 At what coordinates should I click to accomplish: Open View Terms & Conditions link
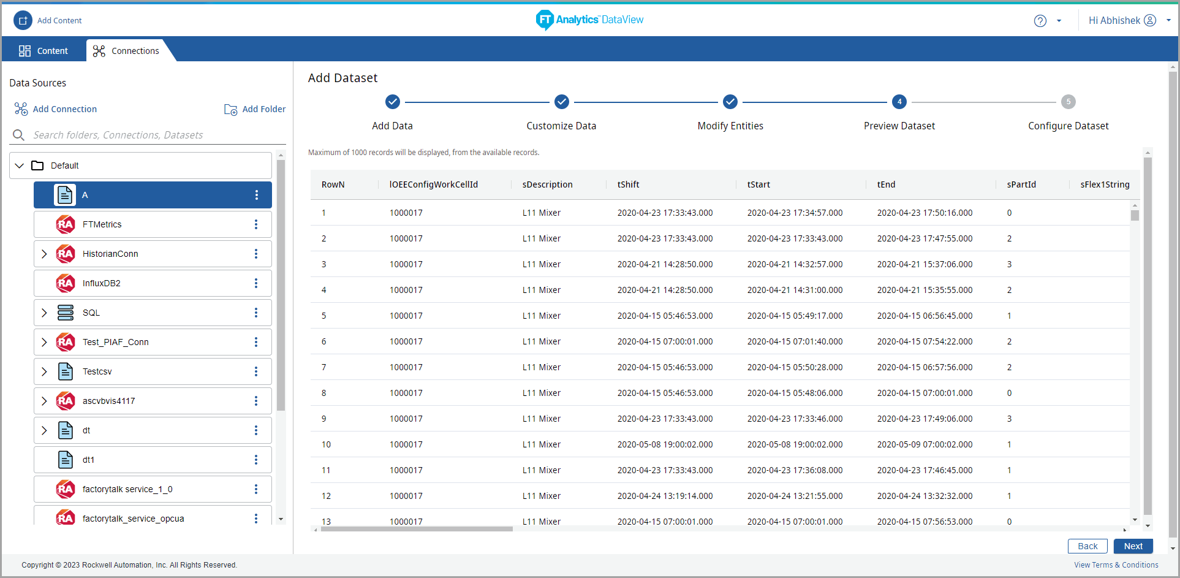(1116, 565)
